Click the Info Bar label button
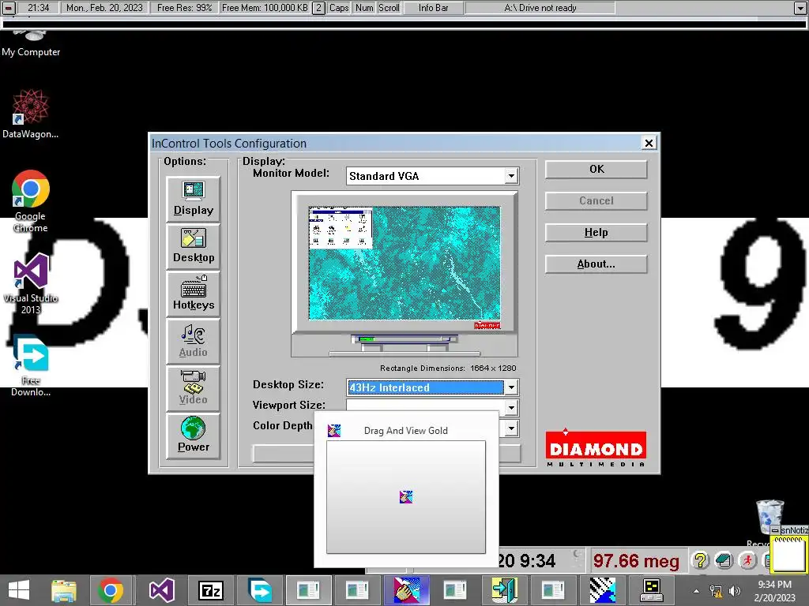Image resolution: width=809 pixels, height=606 pixels. [434, 8]
